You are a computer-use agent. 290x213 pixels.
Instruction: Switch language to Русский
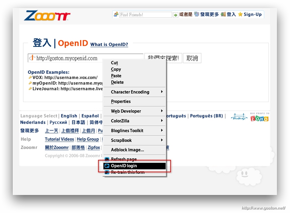(58, 122)
